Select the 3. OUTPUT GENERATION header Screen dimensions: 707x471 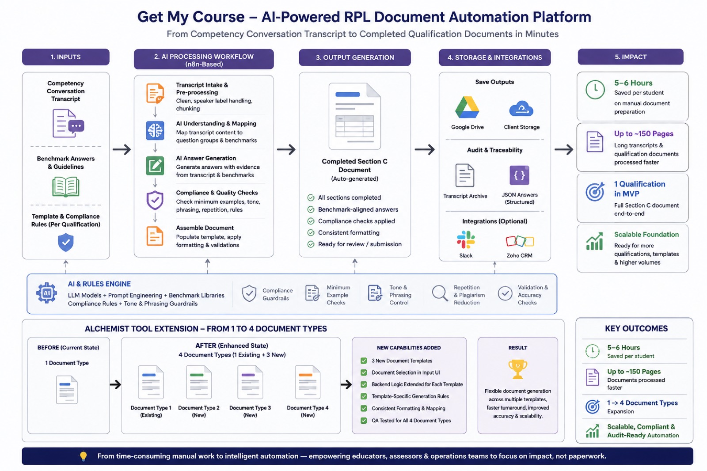point(355,57)
